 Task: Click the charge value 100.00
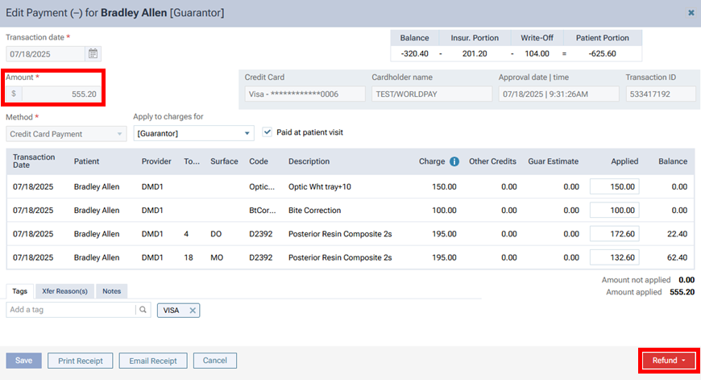click(x=444, y=211)
